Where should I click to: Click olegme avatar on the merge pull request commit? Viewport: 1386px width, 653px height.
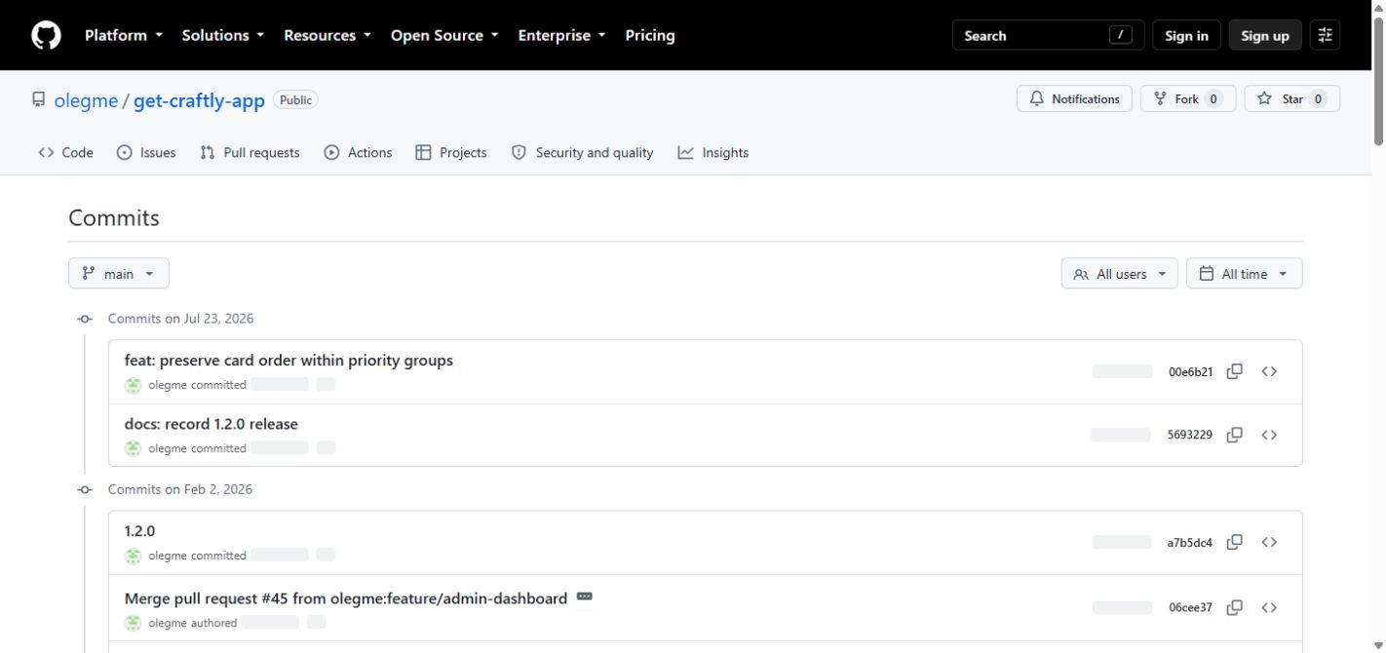tap(133, 623)
